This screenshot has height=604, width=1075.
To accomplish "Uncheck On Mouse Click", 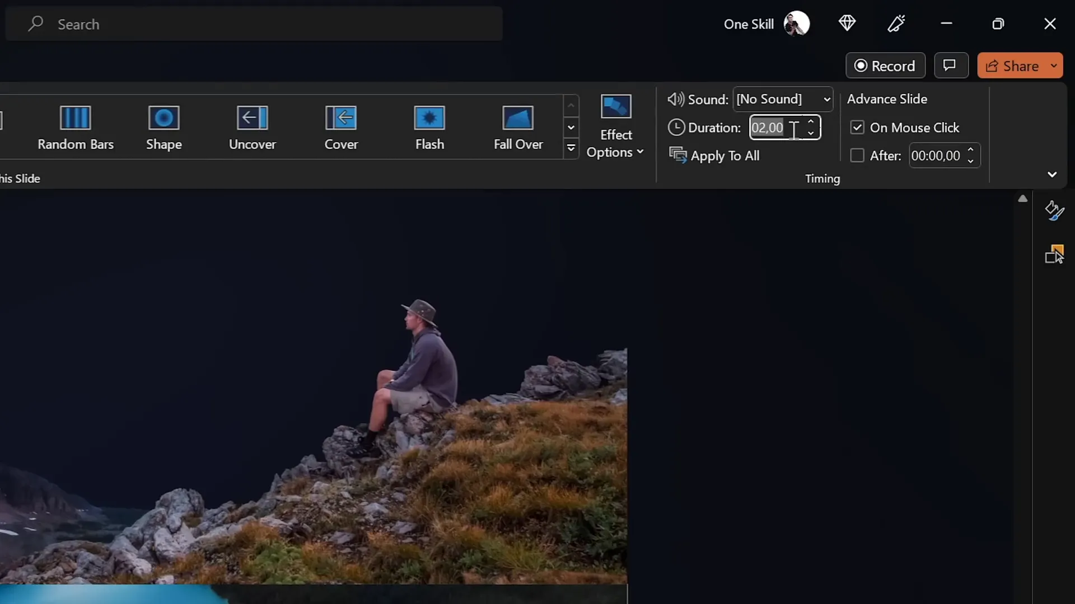I will [857, 128].
